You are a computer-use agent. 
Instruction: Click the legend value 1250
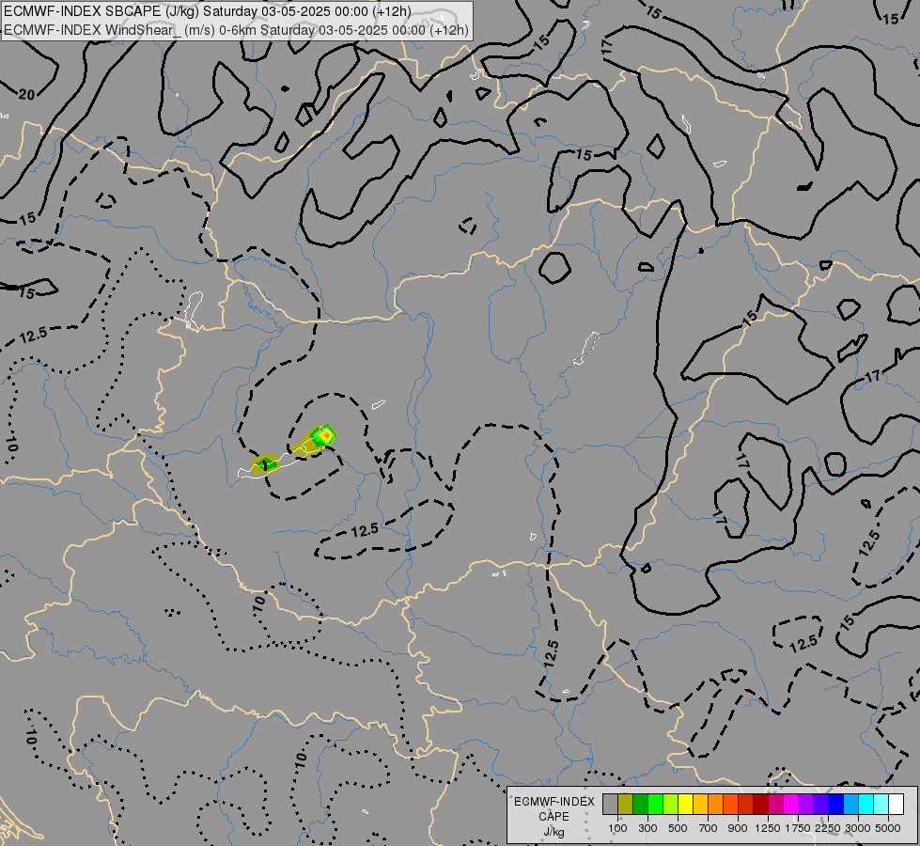768,828
